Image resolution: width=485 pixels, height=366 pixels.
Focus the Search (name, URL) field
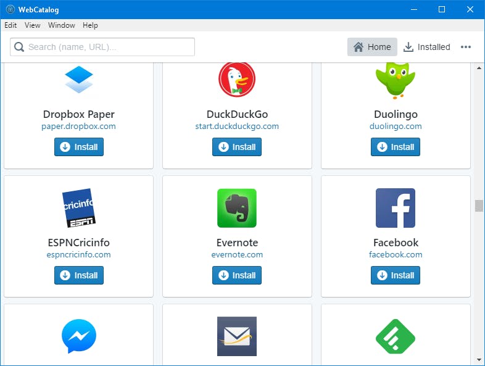click(102, 47)
